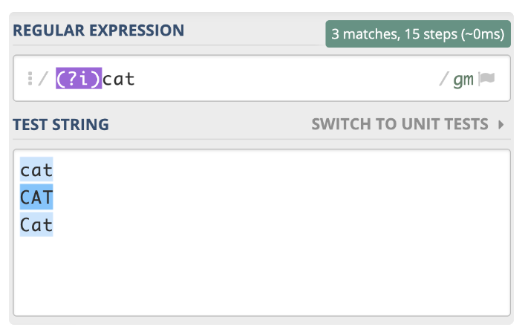
Task: Click the Regular Expression section header
Action: coord(98,30)
